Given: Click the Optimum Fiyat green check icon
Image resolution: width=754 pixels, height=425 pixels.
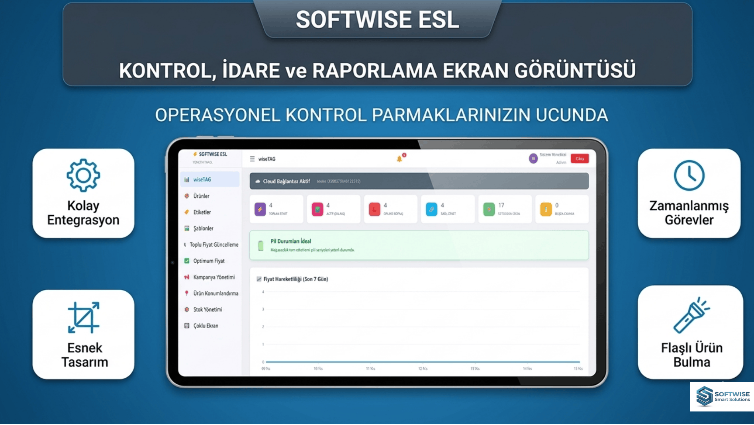Looking at the screenshot, I should (187, 261).
